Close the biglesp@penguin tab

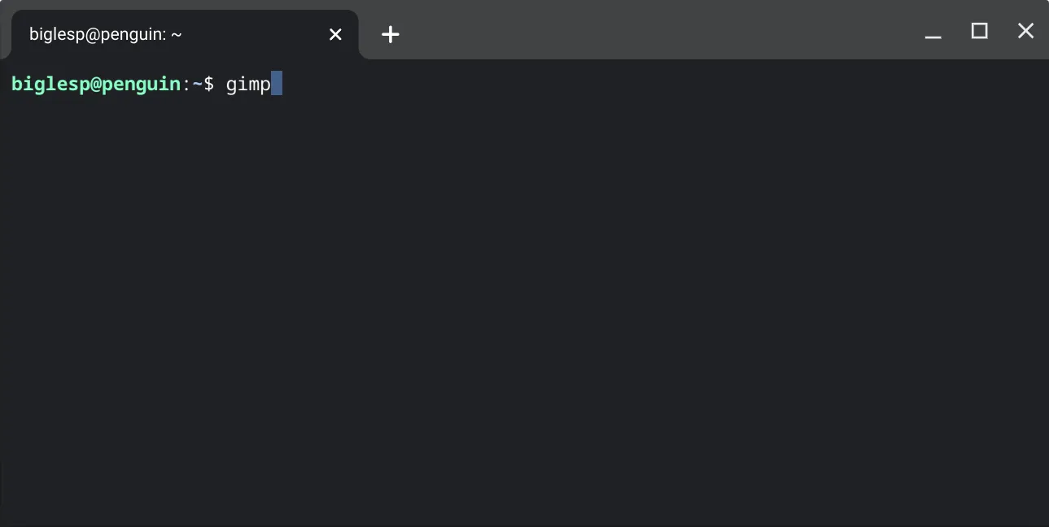tap(335, 34)
